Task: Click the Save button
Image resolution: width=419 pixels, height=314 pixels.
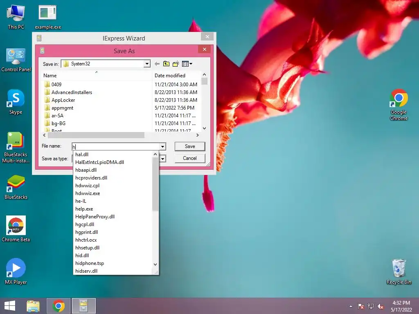Action: [190, 146]
